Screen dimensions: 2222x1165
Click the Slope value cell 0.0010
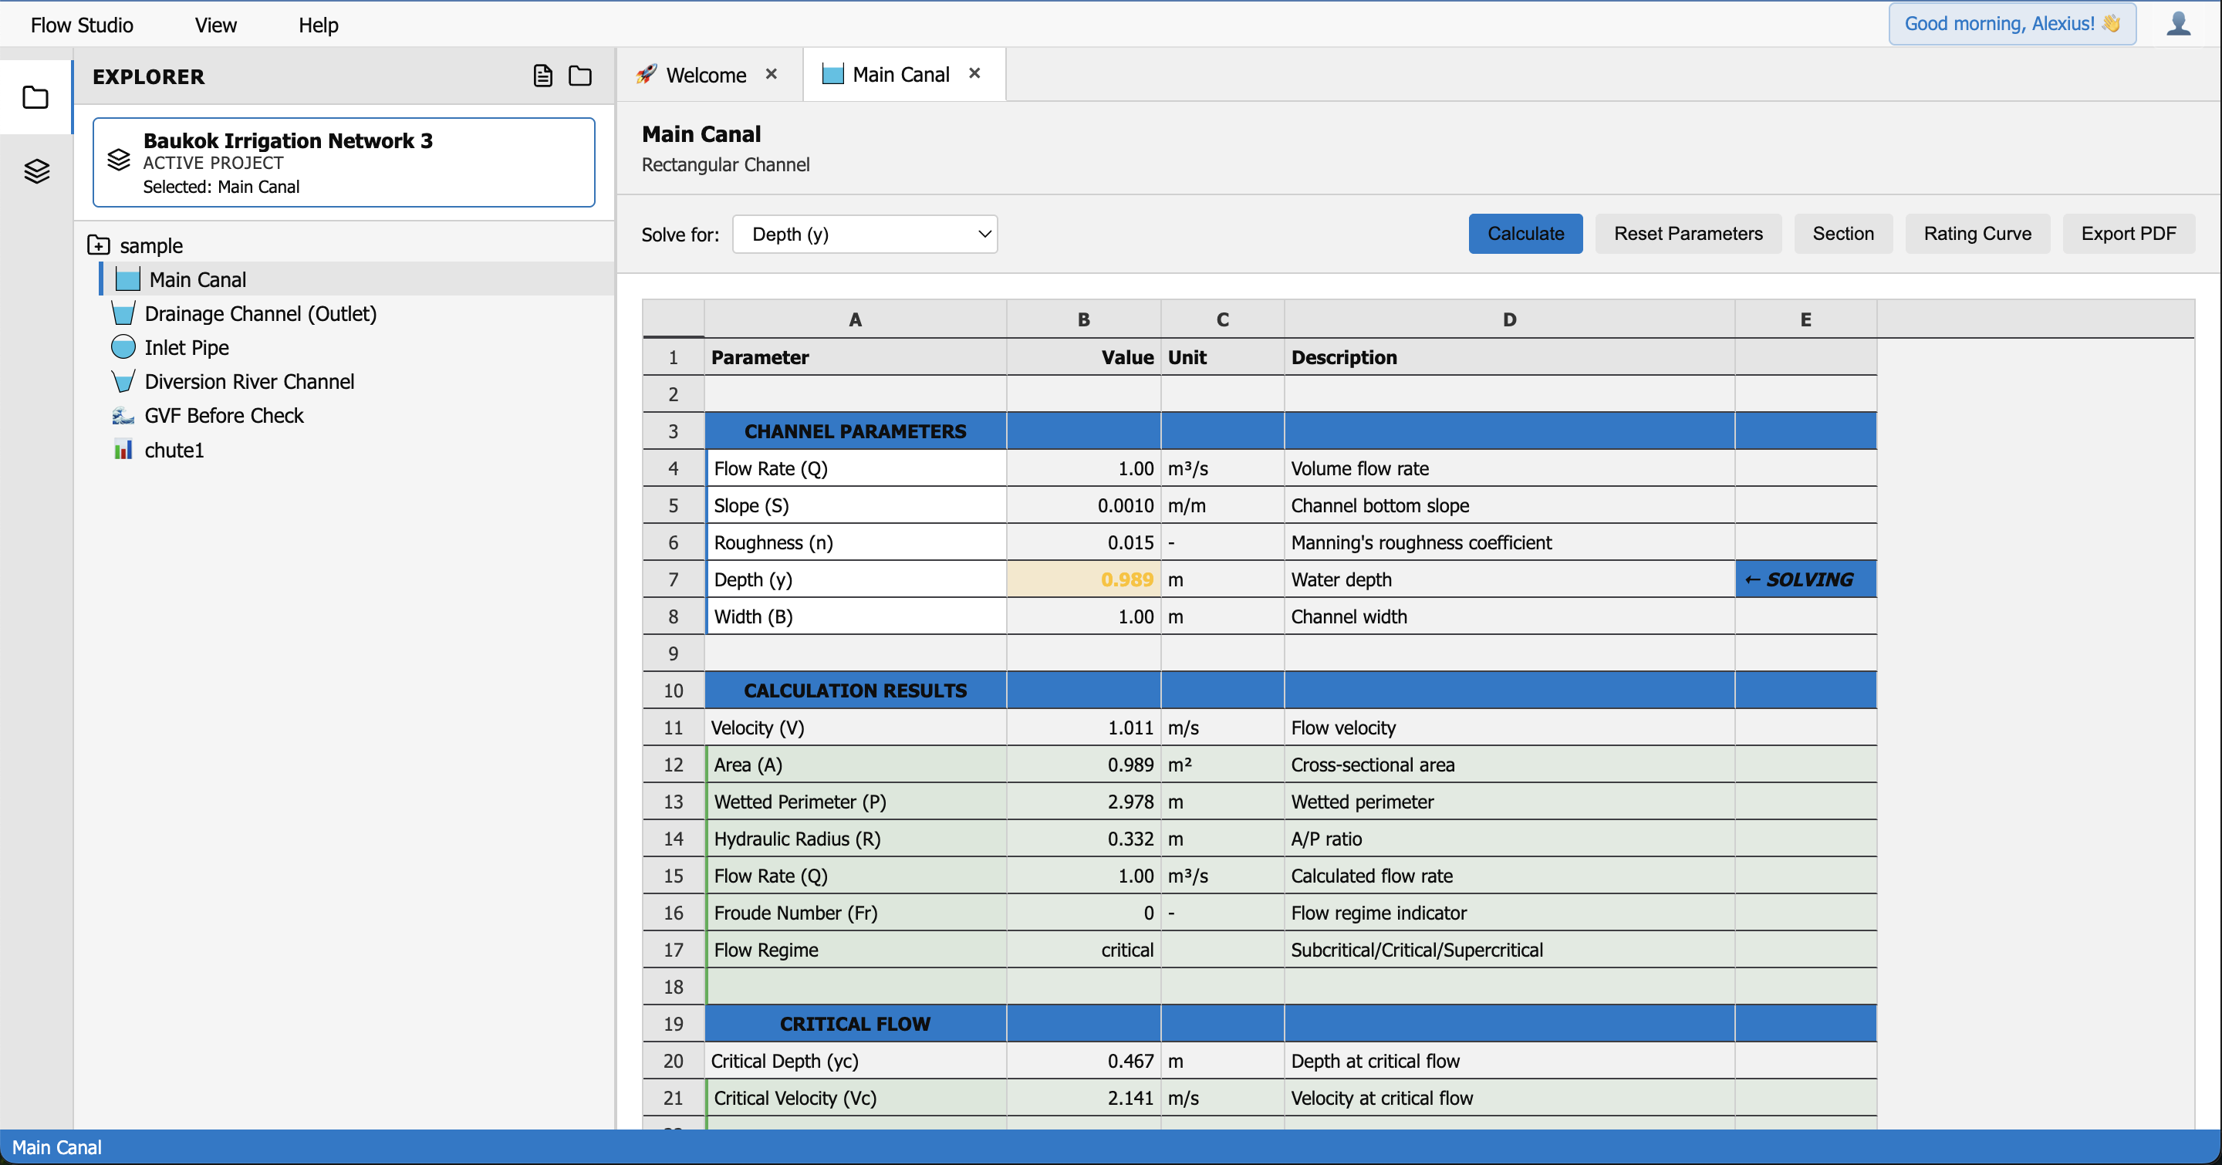coord(1083,505)
